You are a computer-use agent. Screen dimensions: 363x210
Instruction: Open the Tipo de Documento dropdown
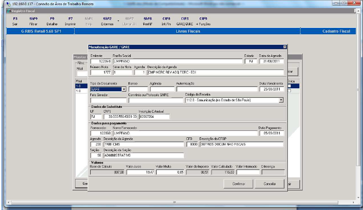click(124, 89)
